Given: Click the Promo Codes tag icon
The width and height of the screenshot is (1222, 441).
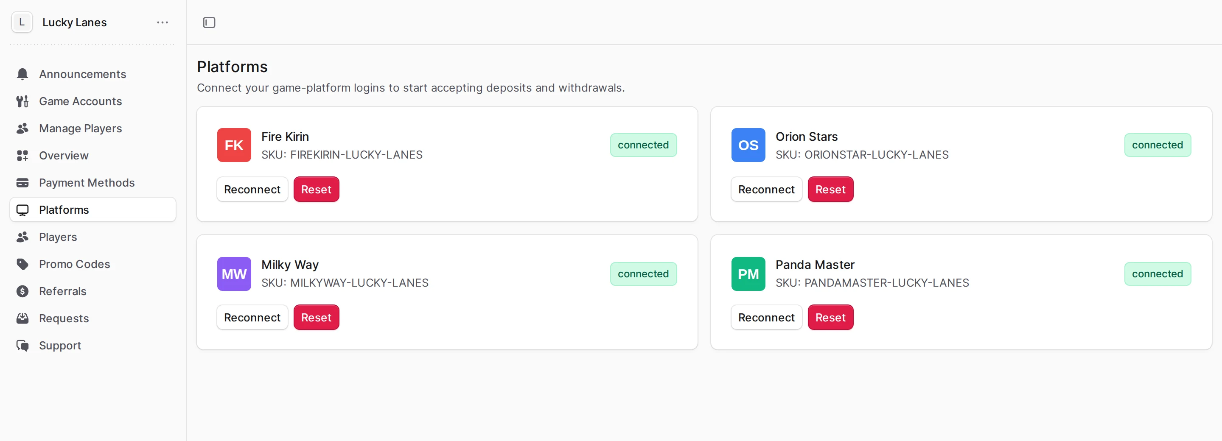Looking at the screenshot, I should (x=22, y=264).
